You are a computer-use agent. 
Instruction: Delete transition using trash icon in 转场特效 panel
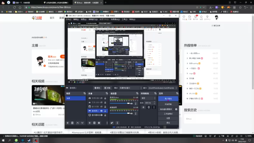tap(149, 107)
